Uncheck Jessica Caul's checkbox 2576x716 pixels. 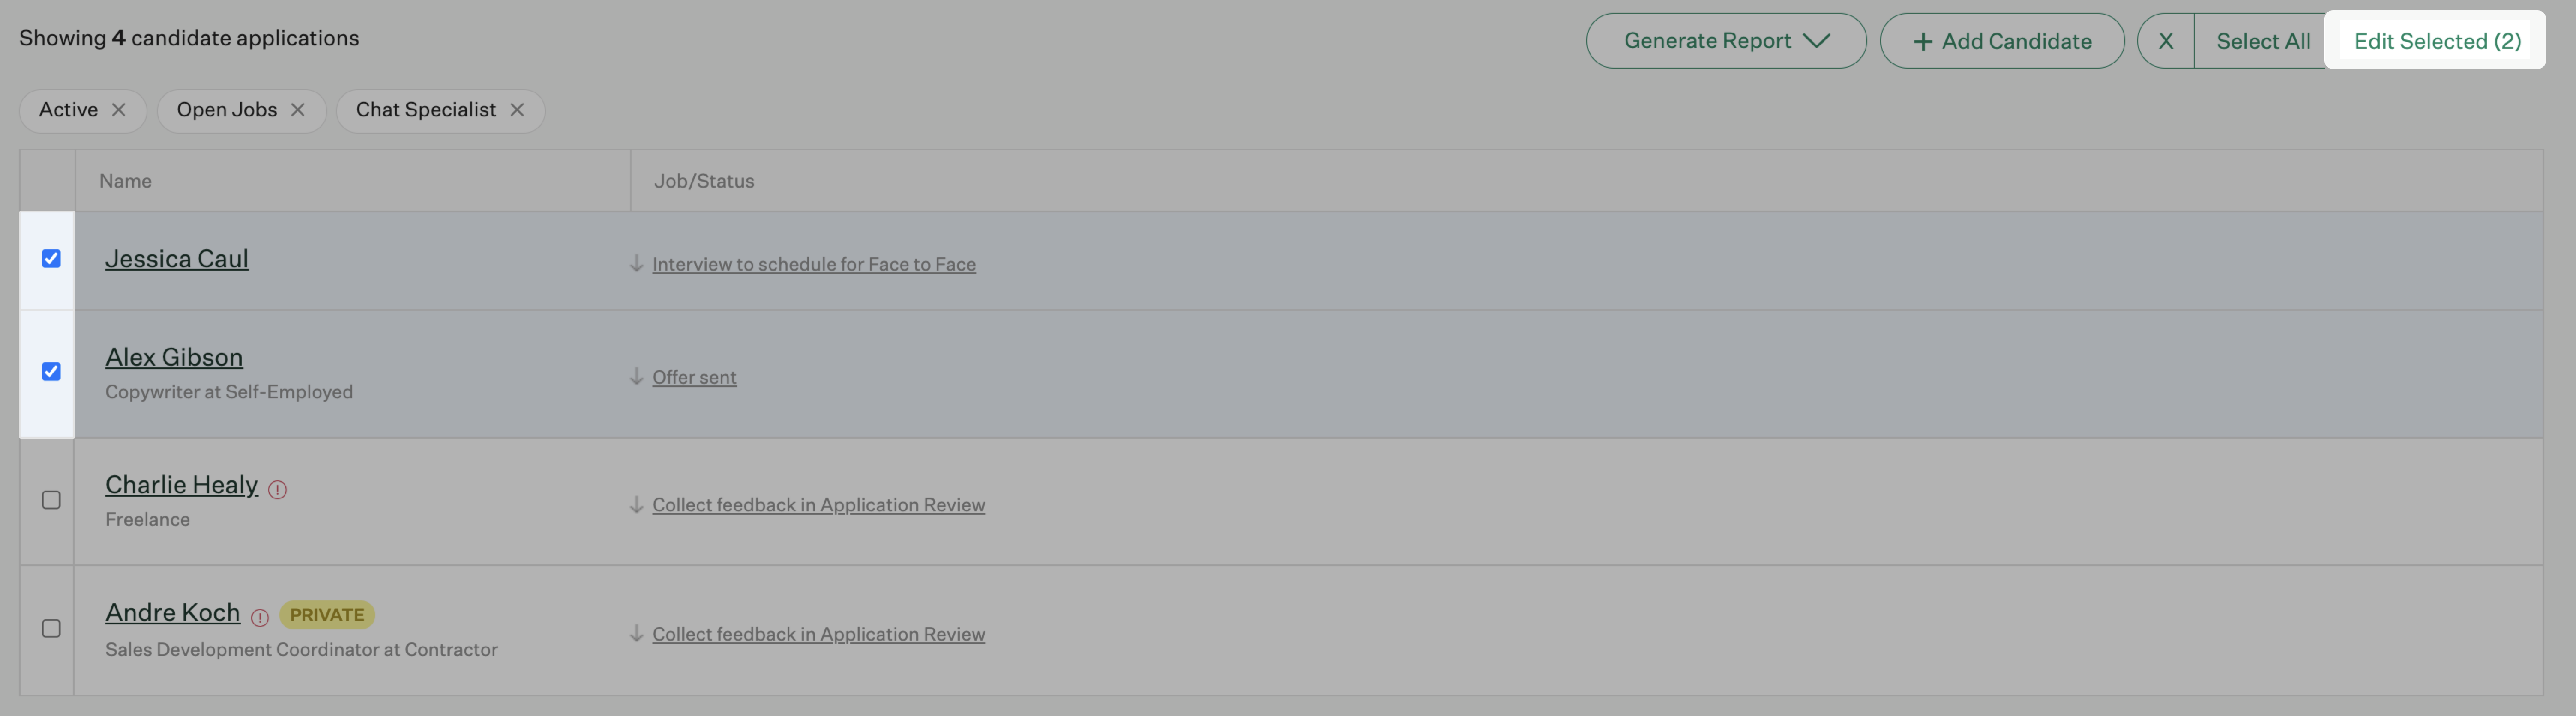point(51,259)
